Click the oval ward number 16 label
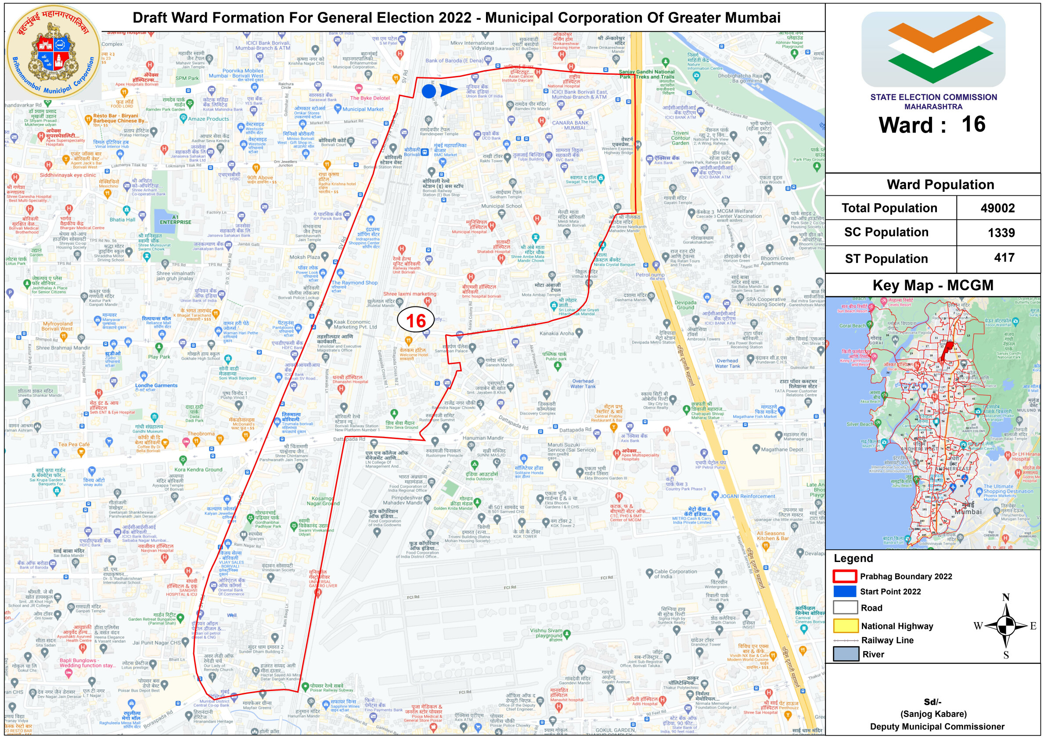 tap(416, 320)
